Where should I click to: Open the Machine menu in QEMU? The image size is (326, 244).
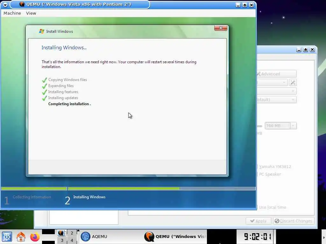12,13
